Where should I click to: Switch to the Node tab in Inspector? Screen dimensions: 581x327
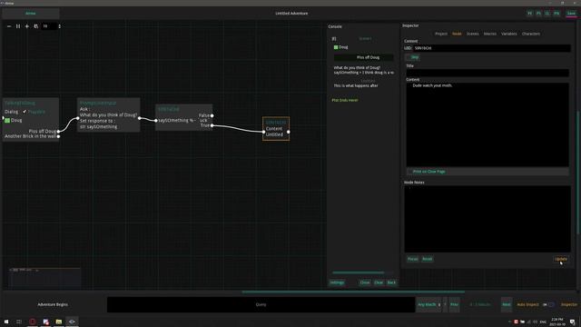[x=457, y=34]
